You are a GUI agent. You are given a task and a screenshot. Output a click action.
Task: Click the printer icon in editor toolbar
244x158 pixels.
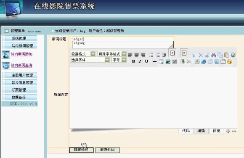point(233,55)
